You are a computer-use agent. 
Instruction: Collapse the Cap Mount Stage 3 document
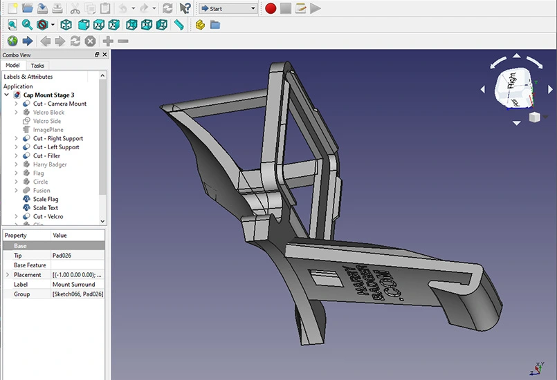(x=6, y=95)
